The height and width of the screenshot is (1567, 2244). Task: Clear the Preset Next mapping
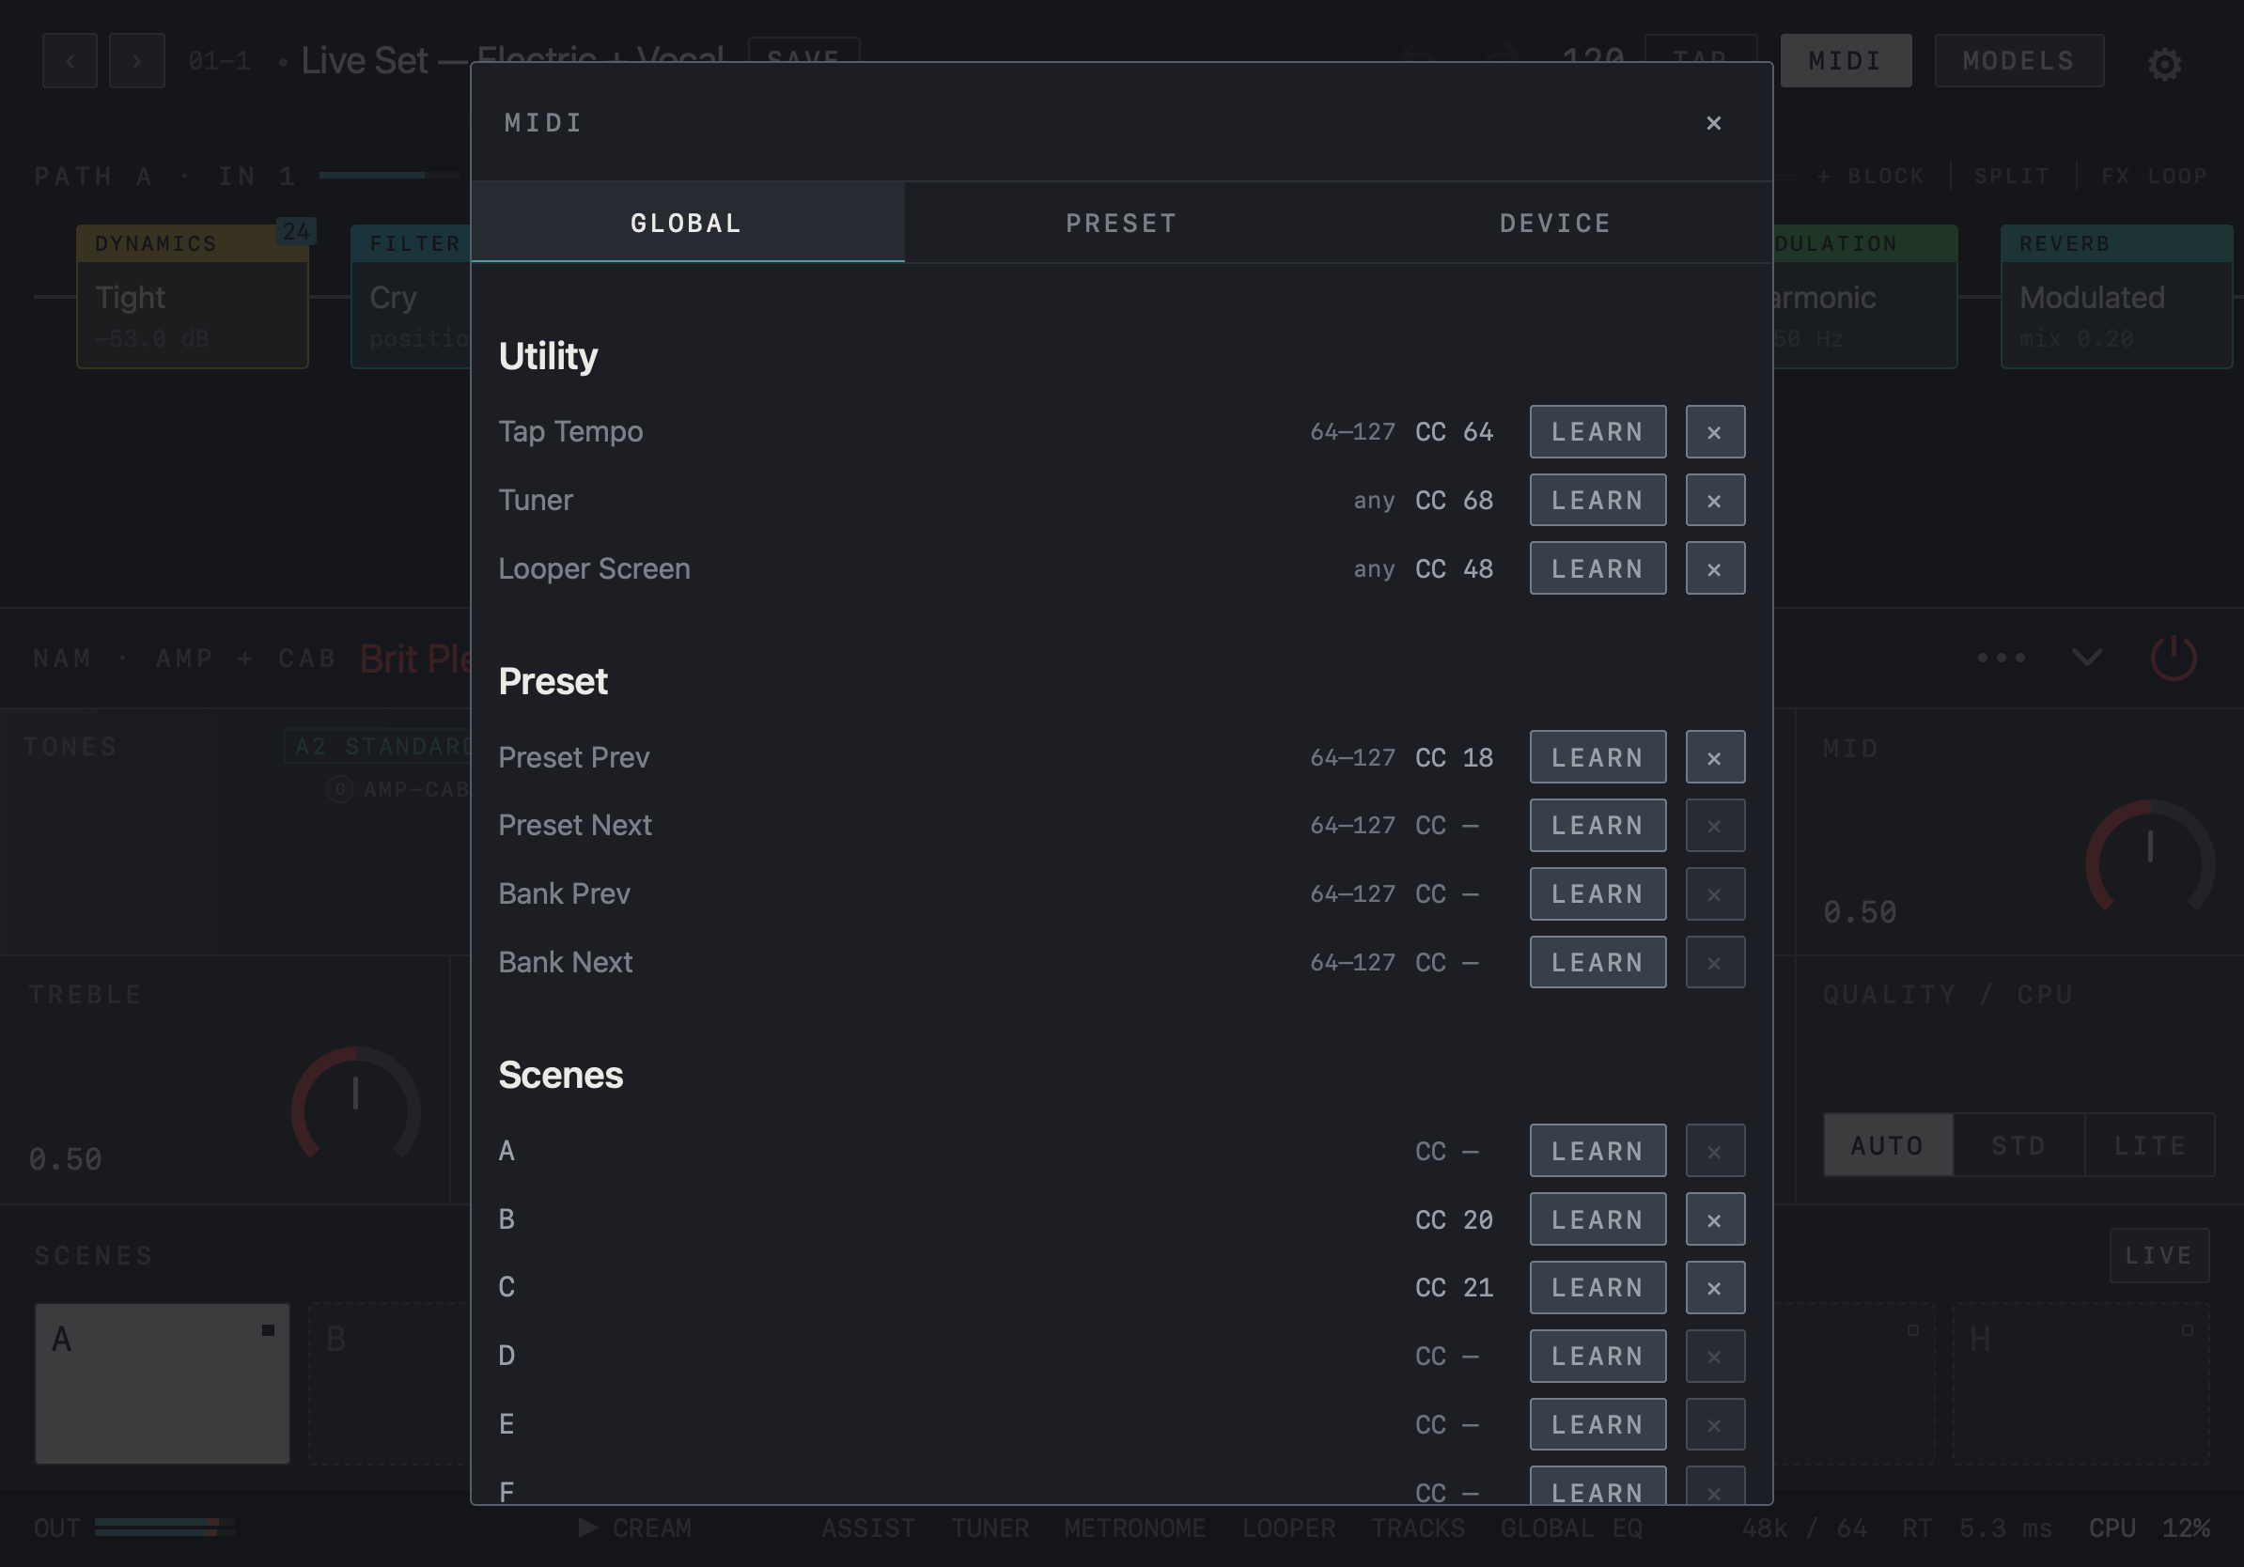point(1715,826)
